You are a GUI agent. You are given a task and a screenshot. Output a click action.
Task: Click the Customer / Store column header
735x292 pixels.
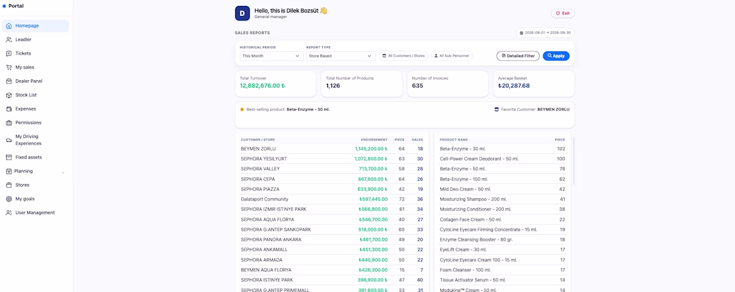click(258, 139)
